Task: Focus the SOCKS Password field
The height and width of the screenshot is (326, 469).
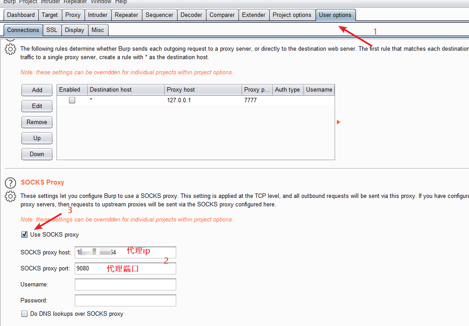Action: tap(125, 300)
